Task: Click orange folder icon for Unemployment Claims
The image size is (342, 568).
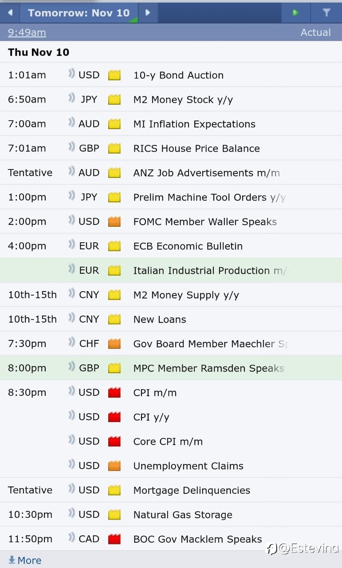Action: [114, 465]
